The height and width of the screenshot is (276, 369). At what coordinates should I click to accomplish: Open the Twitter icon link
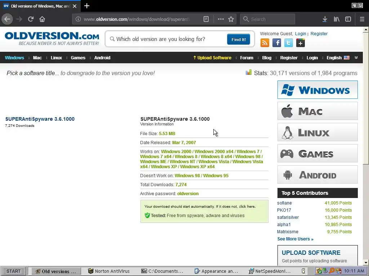[289, 43]
